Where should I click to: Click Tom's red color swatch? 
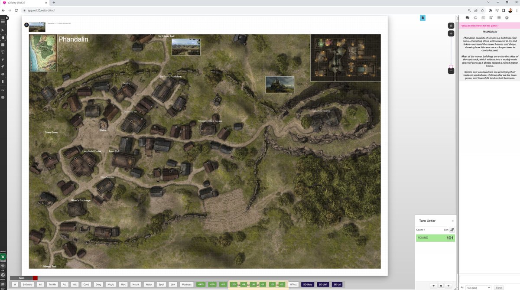click(x=36, y=278)
